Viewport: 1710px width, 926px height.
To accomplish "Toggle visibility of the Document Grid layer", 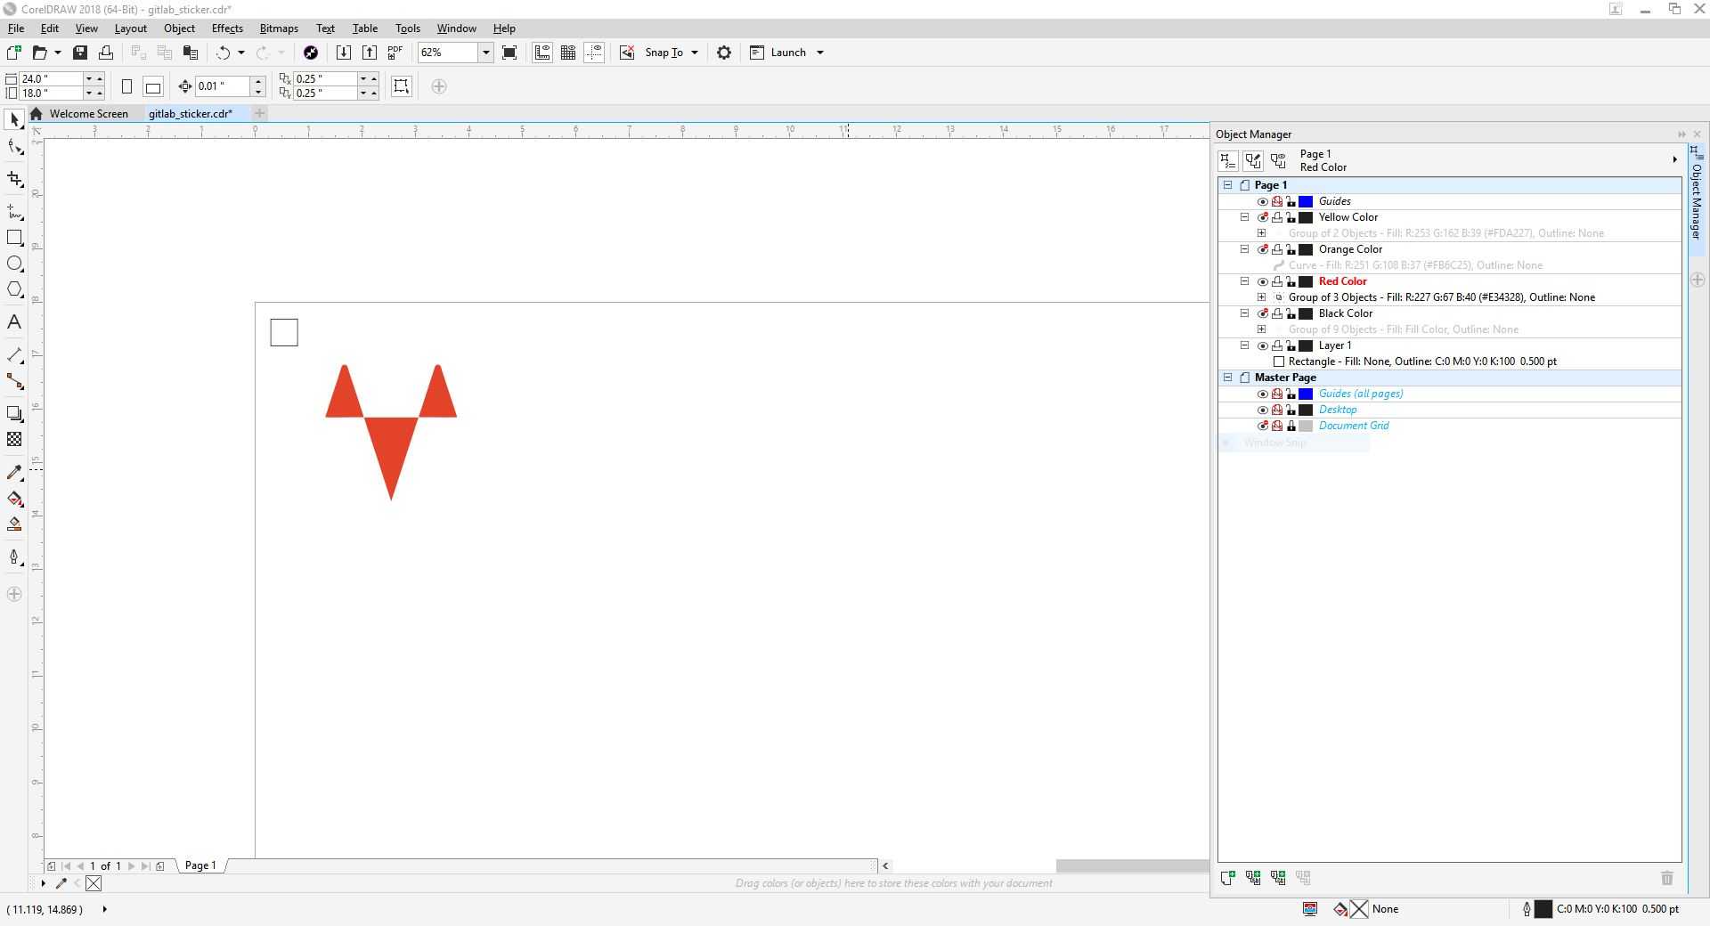I will (1262, 426).
